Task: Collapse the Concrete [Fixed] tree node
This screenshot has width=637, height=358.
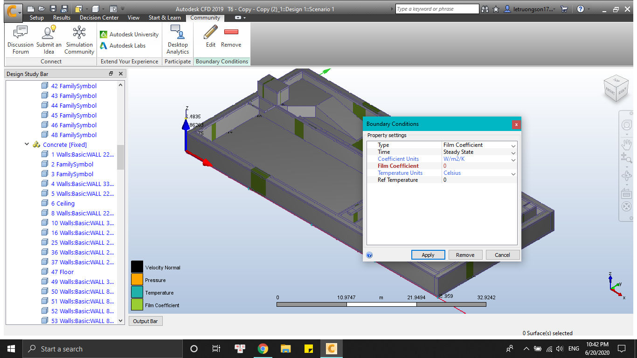Action: (27, 145)
